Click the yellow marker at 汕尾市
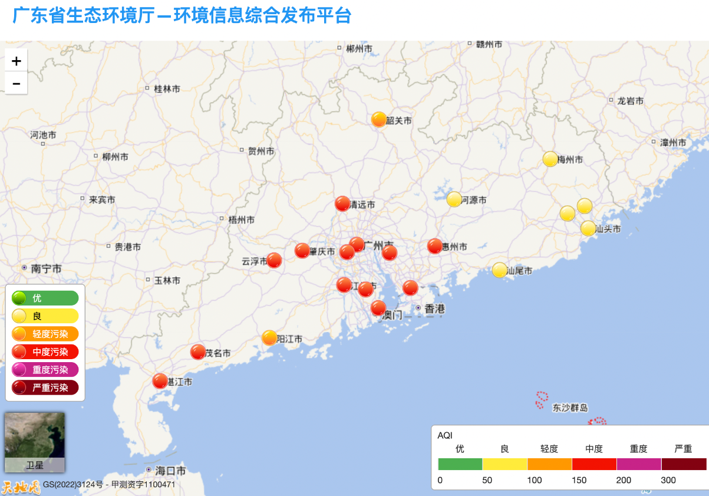Viewport: 709px width, 496px height. click(499, 270)
